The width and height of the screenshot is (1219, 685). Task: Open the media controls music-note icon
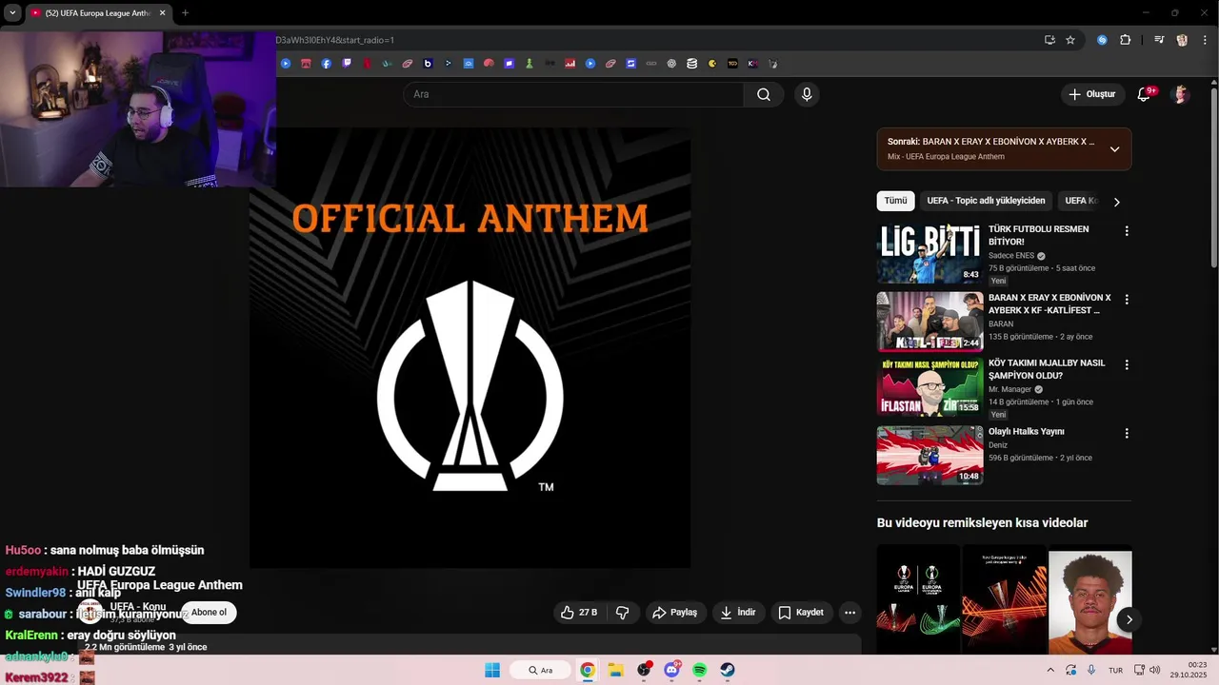(1159, 40)
